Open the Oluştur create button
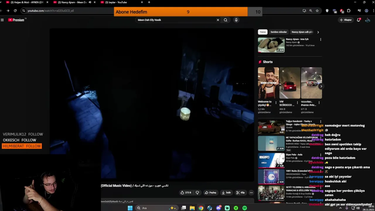The image size is (375, 211). click(346, 20)
